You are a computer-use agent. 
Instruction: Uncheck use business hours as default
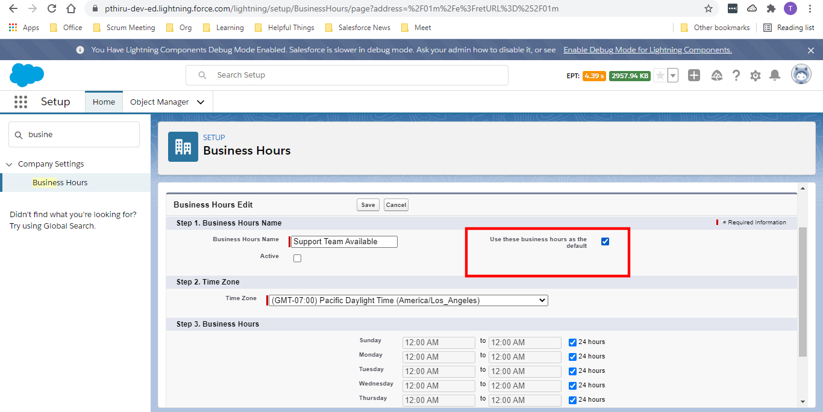point(605,241)
